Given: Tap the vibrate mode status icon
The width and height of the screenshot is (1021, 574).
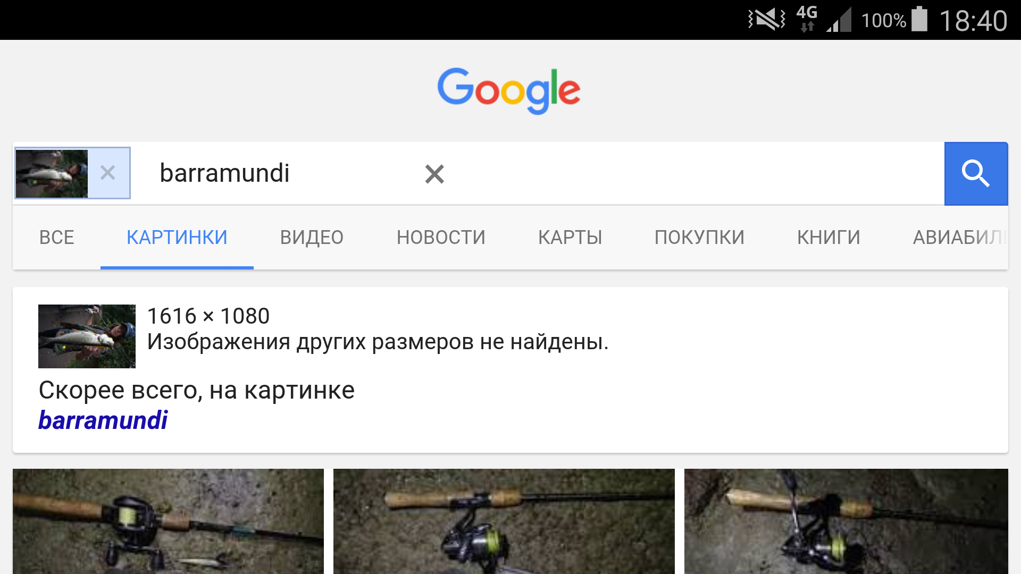Looking at the screenshot, I should click(766, 19).
